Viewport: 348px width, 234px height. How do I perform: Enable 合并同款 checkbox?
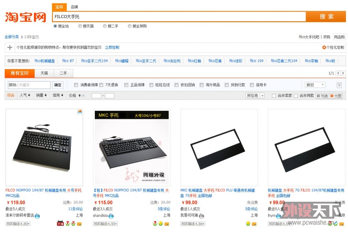click(296, 96)
